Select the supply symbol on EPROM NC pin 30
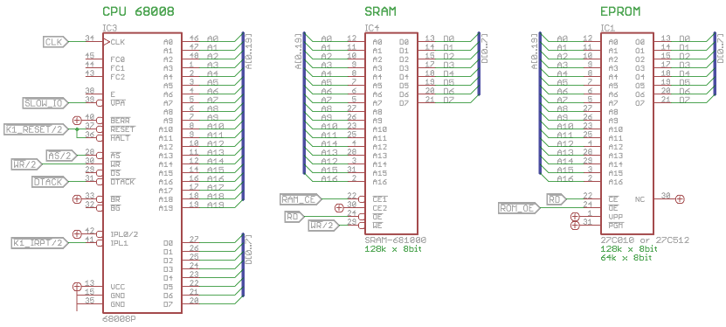Viewport: 726px width, 327px height. tap(679, 199)
